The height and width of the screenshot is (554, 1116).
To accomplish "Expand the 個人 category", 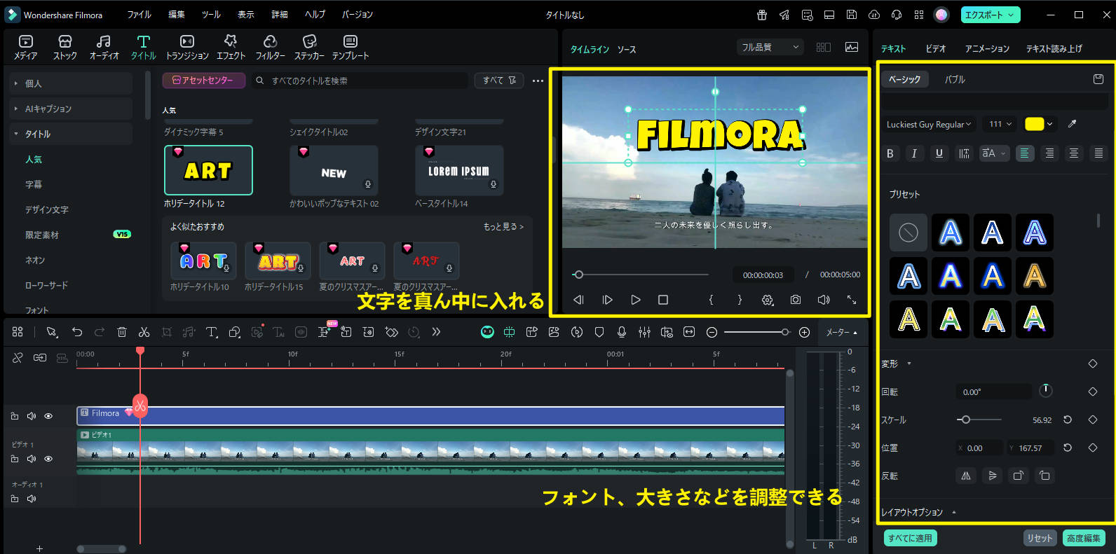I will tap(72, 83).
